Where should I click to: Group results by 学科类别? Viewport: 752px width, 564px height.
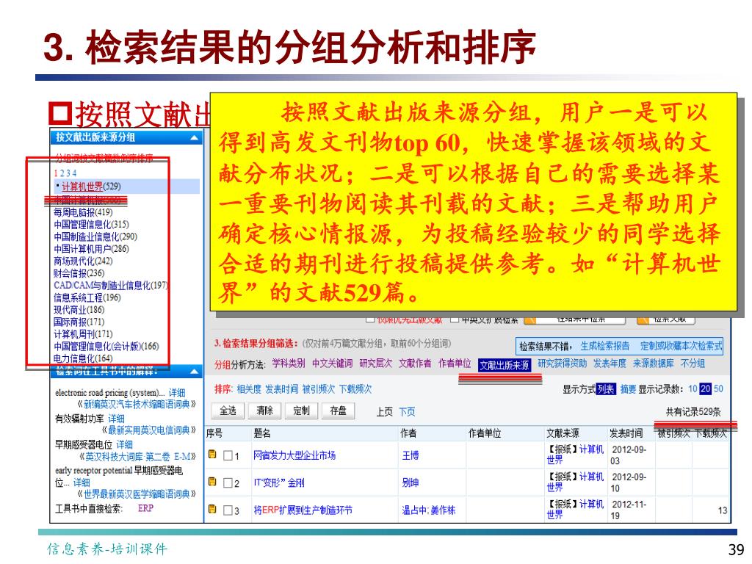pos(288,364)
